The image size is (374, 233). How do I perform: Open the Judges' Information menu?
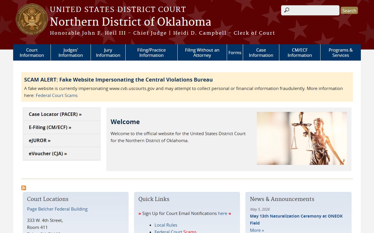pos(71,52)
